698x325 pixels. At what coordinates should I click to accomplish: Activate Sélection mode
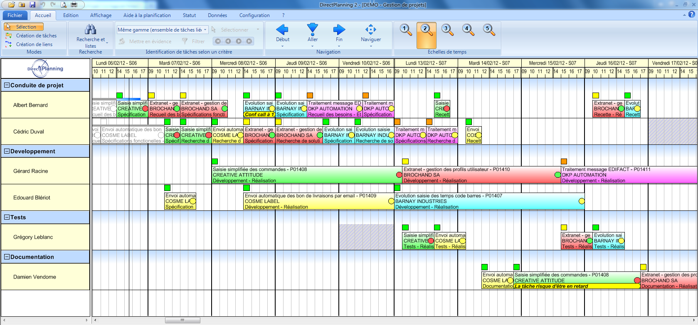coord(24,27)
